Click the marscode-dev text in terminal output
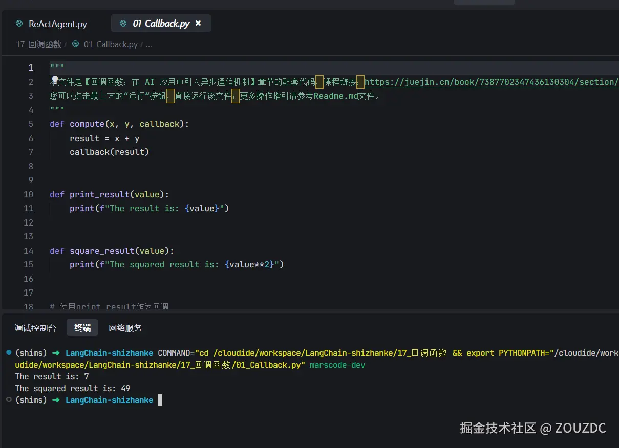This screenshot has height=448, width=619. [337, 365]
